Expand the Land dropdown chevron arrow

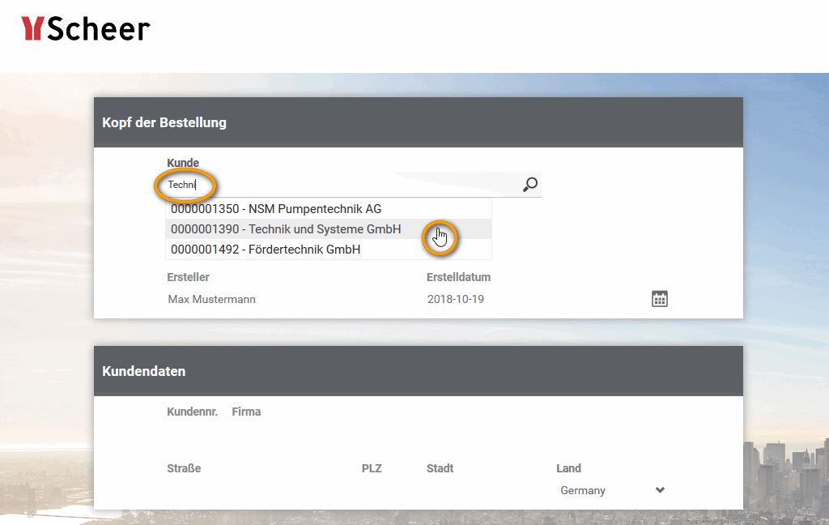coord(660,490)
